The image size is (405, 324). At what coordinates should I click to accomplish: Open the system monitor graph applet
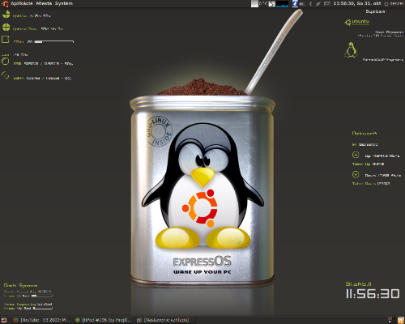coord(282,4)
